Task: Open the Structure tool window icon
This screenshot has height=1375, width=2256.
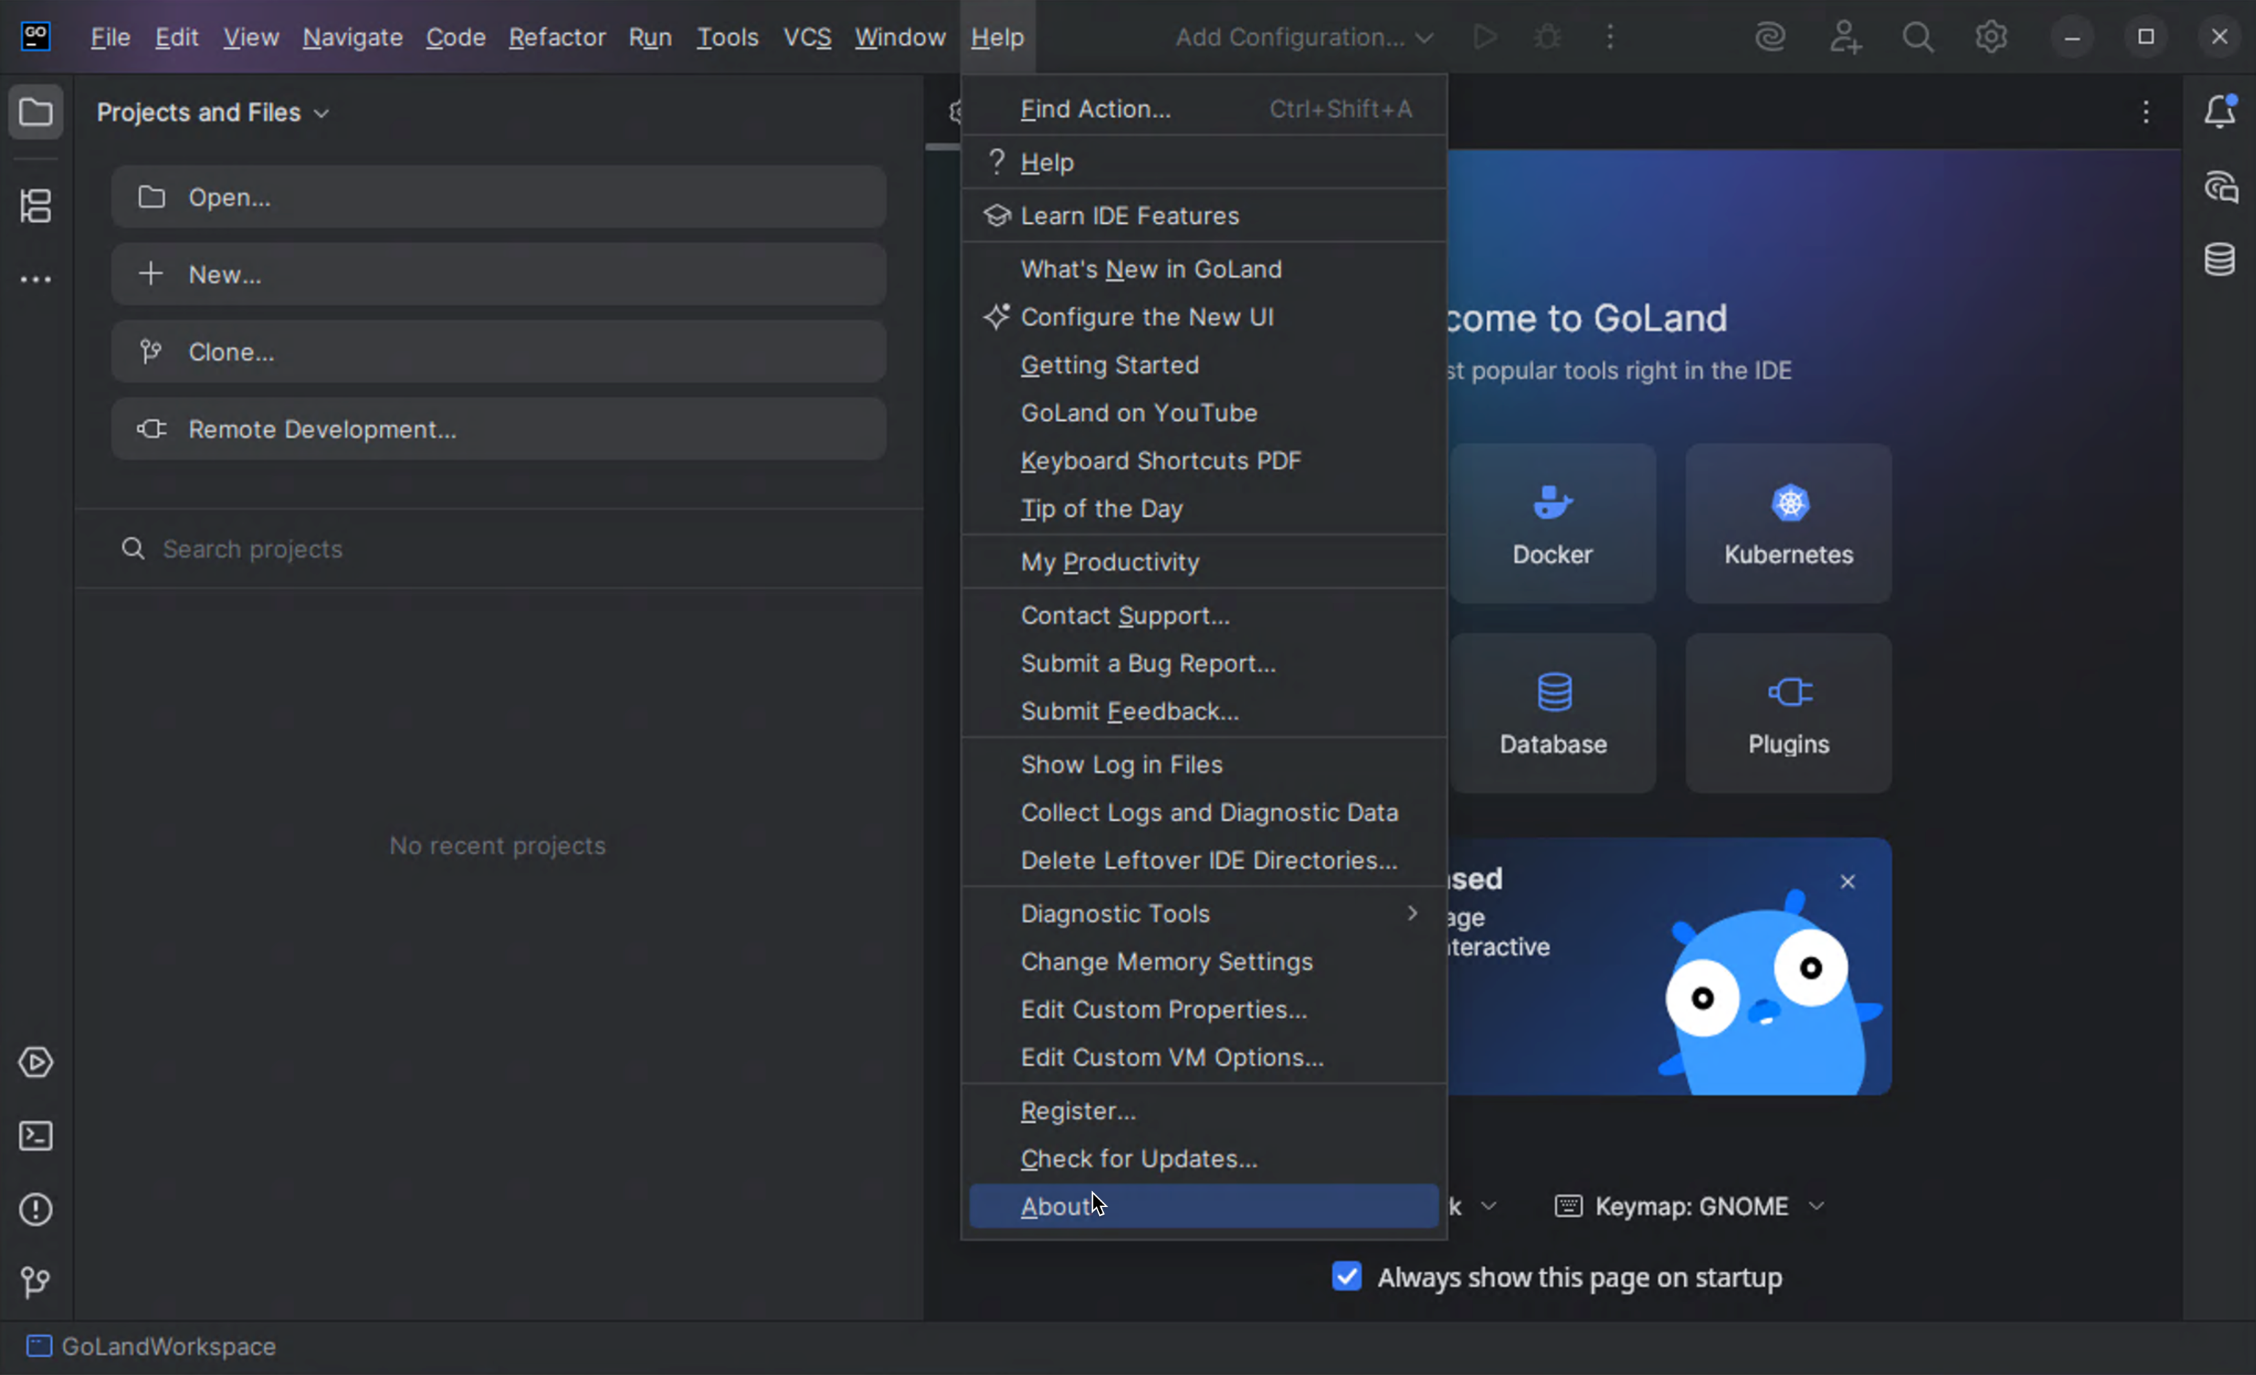Action: (x=36, y=205)
